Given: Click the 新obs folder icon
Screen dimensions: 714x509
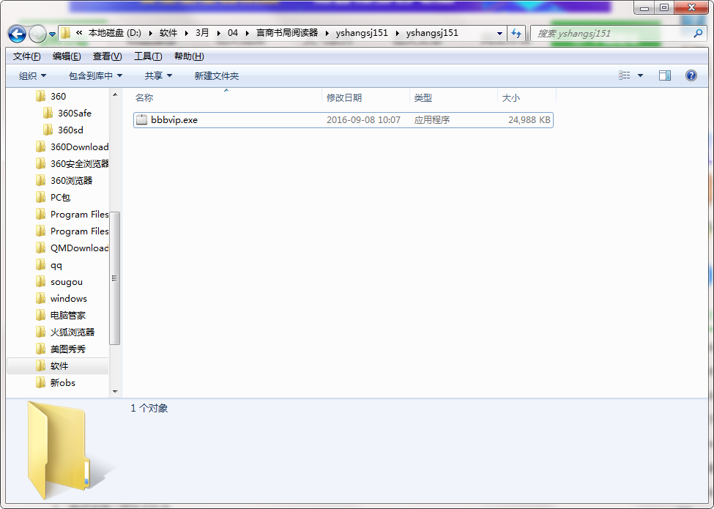Looking at the screenshot, I should [40, 382].
